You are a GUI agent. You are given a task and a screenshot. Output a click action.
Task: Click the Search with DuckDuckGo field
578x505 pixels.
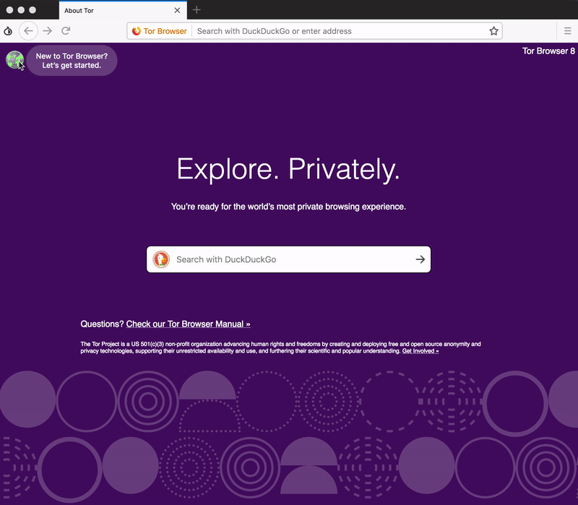point(253,259)
